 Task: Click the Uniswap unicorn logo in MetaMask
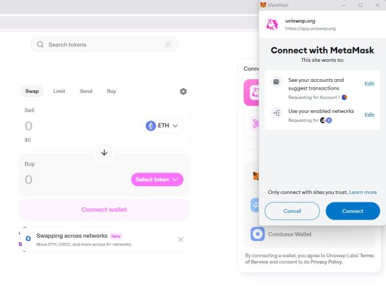[x=272, y=24]
